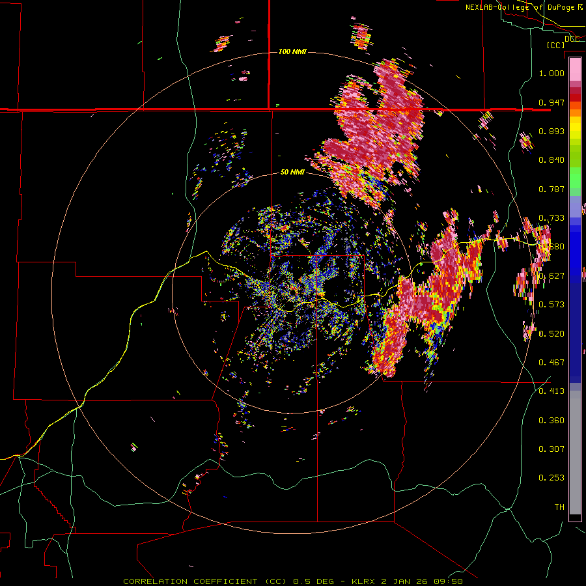Pick the bright green color bar segment

point(575,178)
